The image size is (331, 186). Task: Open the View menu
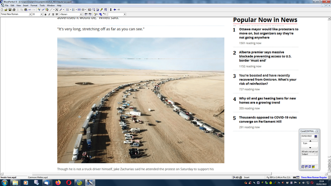click(19, 5)
